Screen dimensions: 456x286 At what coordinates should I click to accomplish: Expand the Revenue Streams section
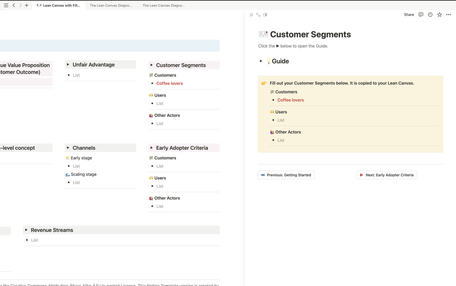click(x=26, y=230)
